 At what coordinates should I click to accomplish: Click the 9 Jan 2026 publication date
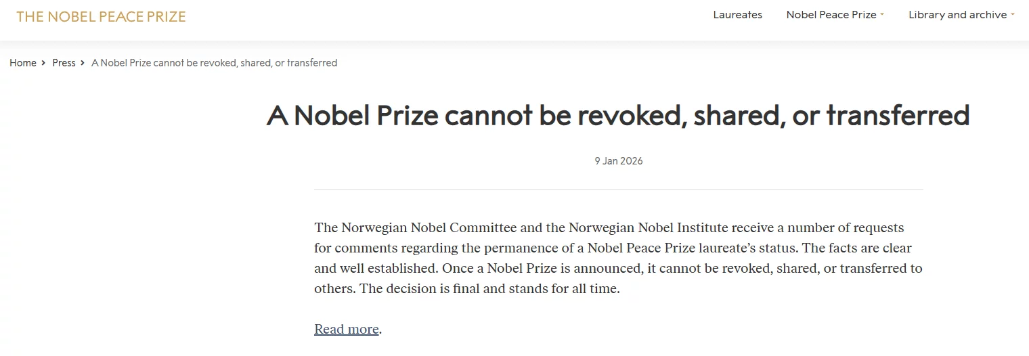pyautogui.click(x=619, y=161)
